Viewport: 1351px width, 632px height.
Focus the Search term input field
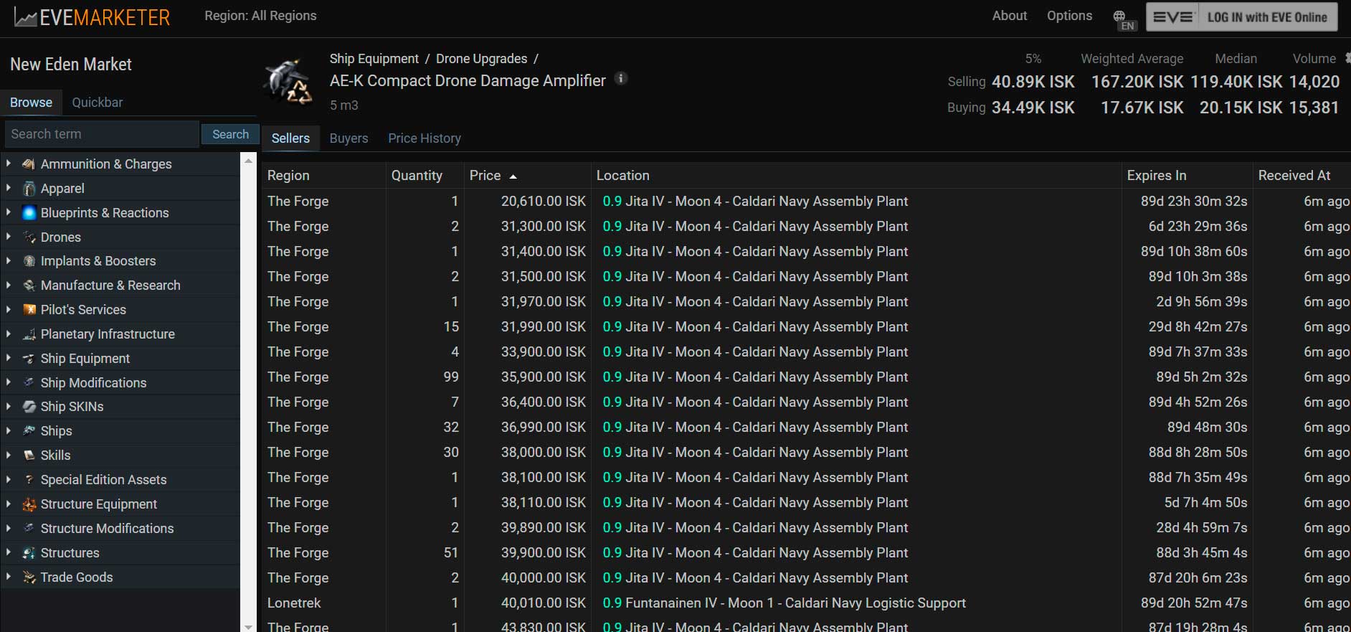pos(102,134)
